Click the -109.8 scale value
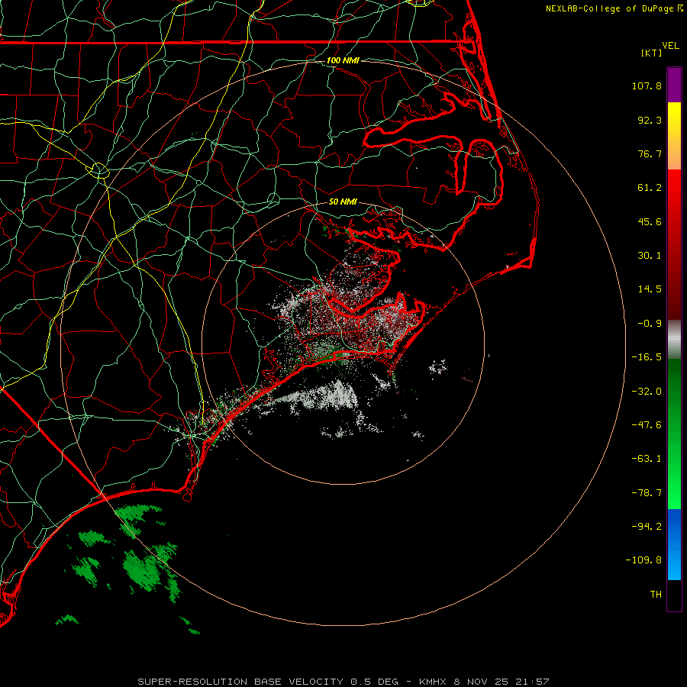The image size is (687, 687). pos(643,560)
